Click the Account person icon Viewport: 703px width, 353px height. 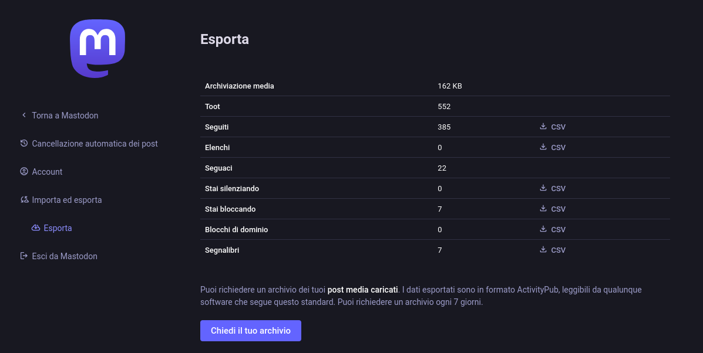pyautogui.click(x=24, y=172)
